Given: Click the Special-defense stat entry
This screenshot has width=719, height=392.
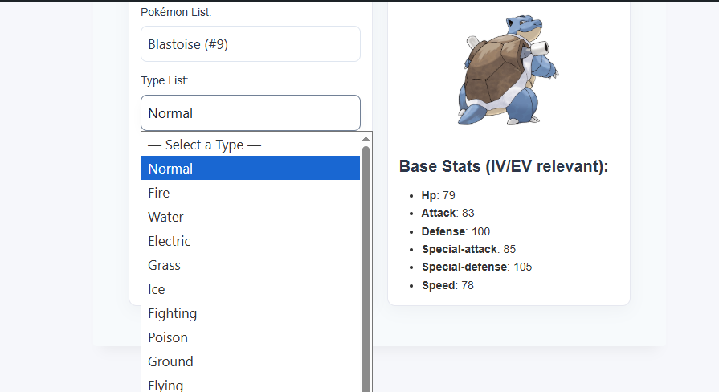Looking at the screenshot, I should (x=476, y=267).
